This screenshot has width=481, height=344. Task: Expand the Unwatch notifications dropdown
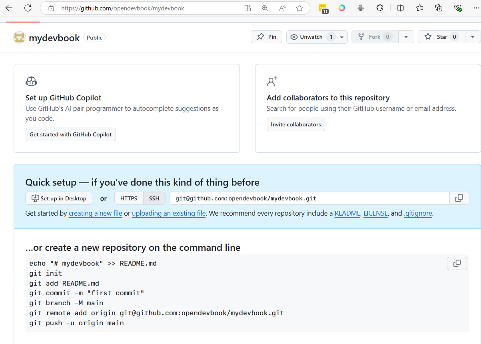[341, 37]
